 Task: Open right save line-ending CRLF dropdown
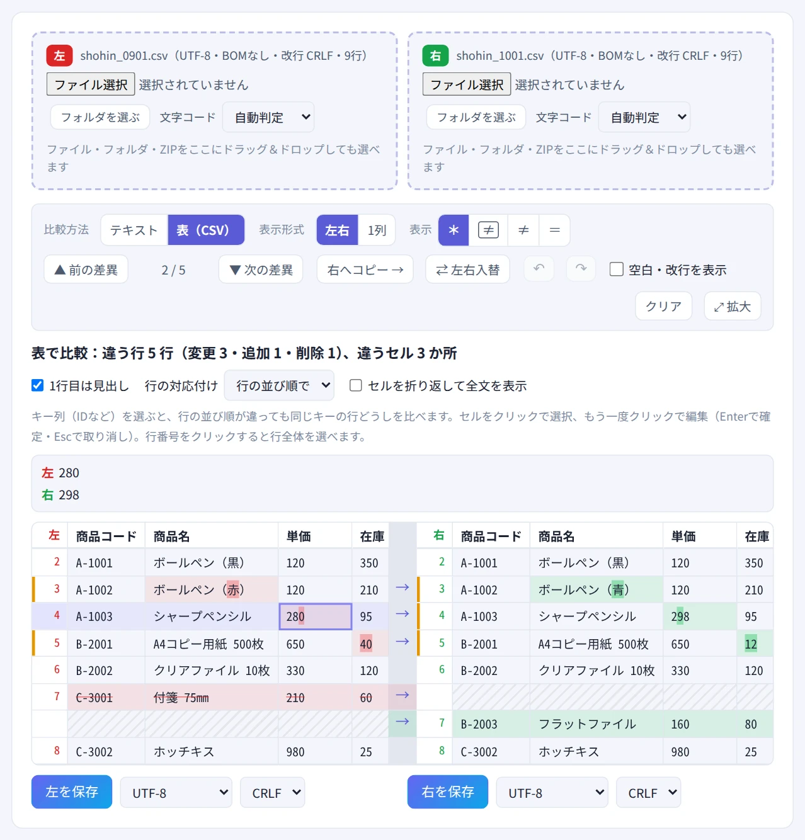648,793
